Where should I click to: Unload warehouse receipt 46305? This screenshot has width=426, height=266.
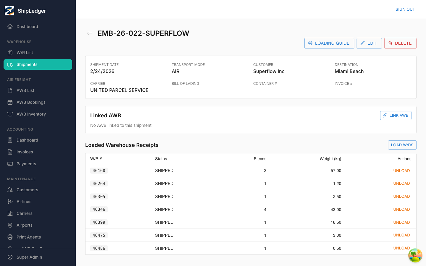pyautogui.click(x=401, y=197)
